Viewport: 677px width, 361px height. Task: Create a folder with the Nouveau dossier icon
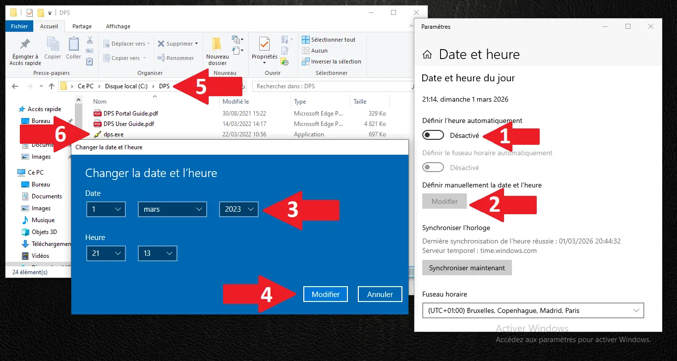(x=217, y=45)
